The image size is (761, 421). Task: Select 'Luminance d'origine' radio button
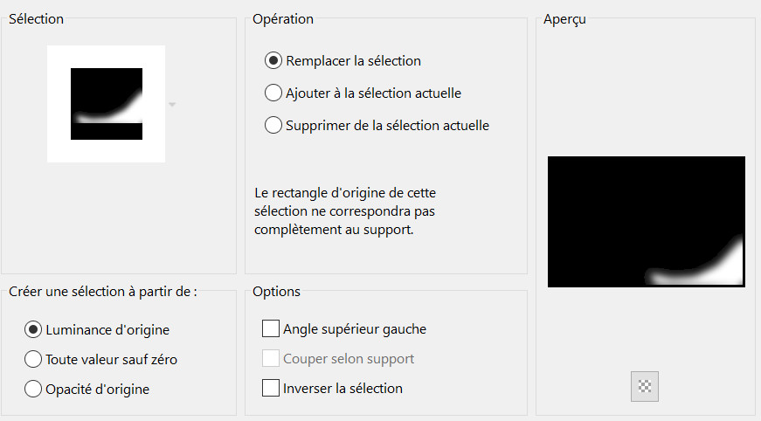click(34, 329)
